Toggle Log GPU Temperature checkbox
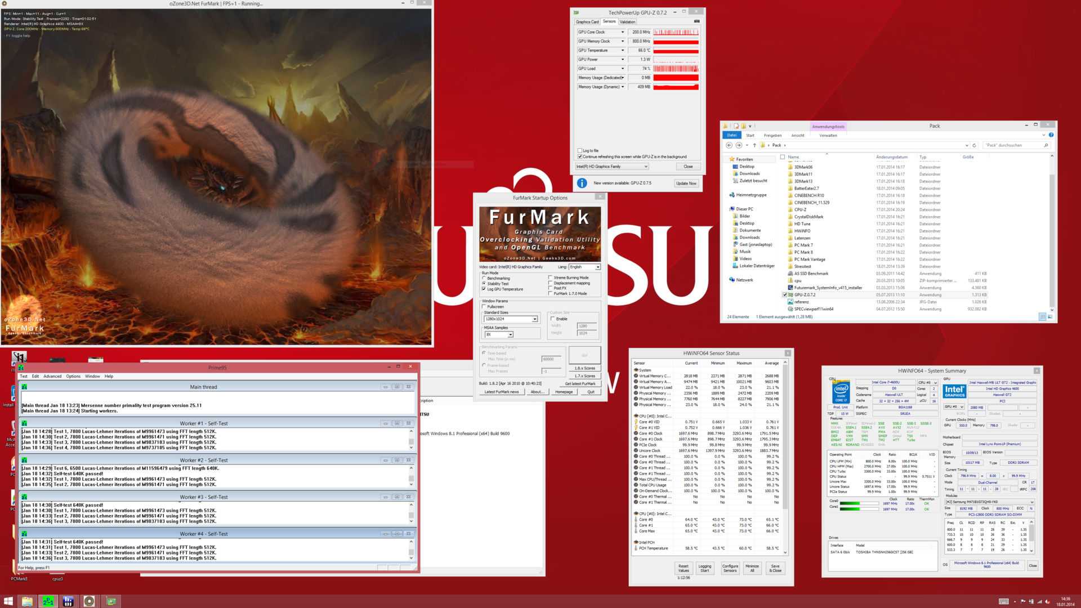 point(484,289)
